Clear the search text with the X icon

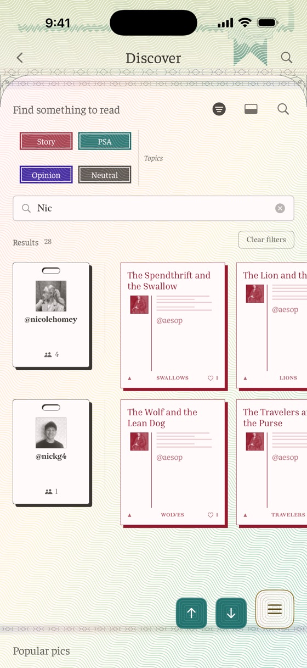coord(280,208)
